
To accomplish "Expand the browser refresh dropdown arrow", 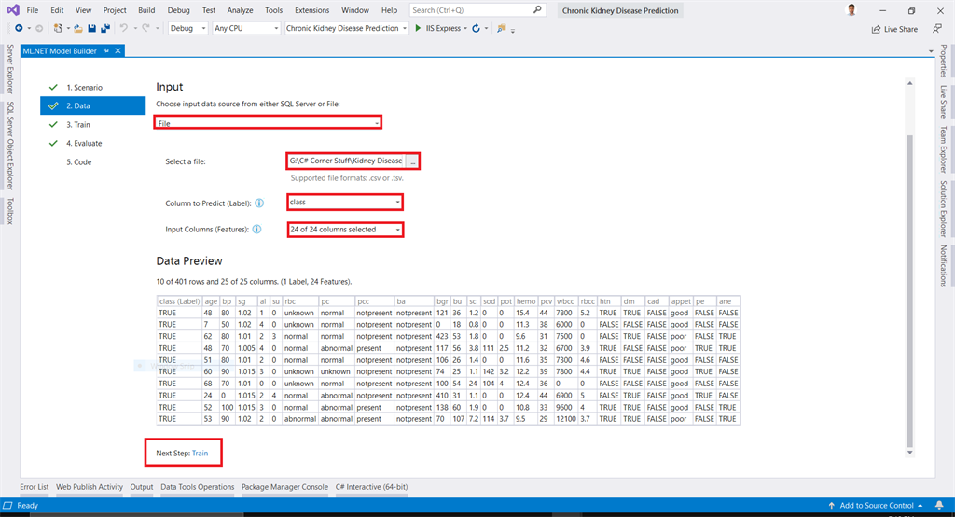I will pyautogui.click(x=486, y=29).
